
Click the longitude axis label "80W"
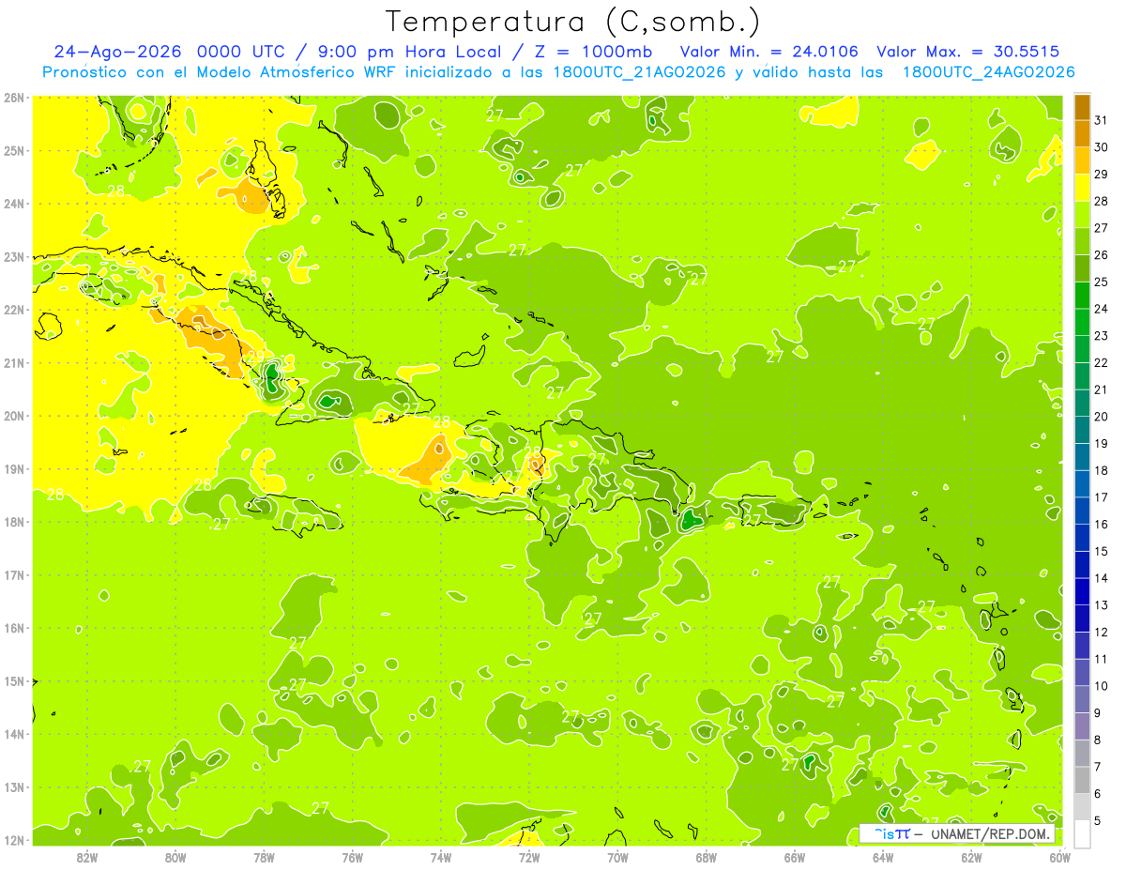[x=175, y=857]
